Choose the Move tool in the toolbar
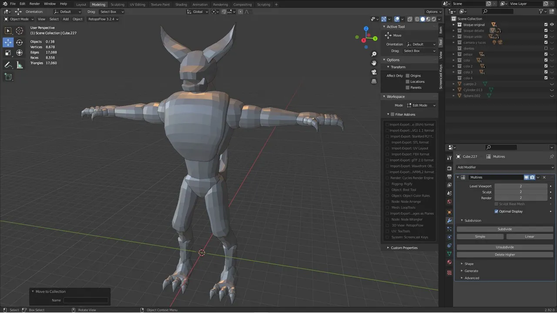557x313 pixels. click(x=8, y=42)
